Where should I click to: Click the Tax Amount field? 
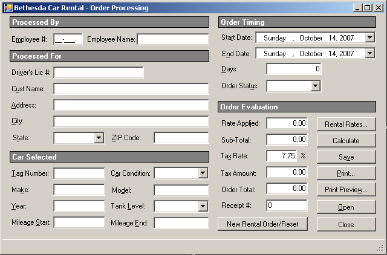[287, 172]
